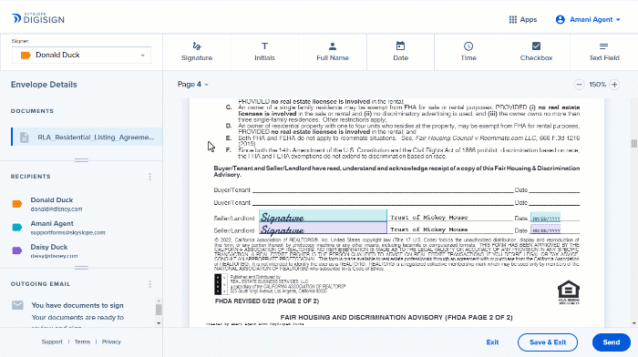Click the email panel scroll down arrow
The height and width of the screenshot is (357, 638).
click(159, 323)
